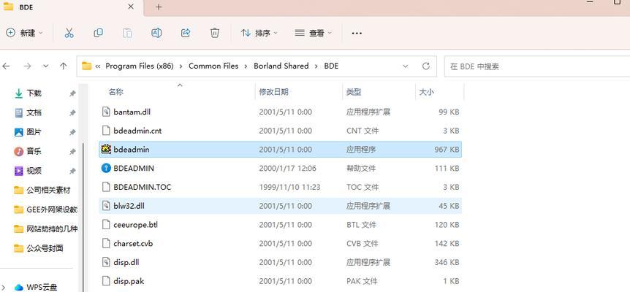Click the Rename icon in toolbar

coord(156,33)
